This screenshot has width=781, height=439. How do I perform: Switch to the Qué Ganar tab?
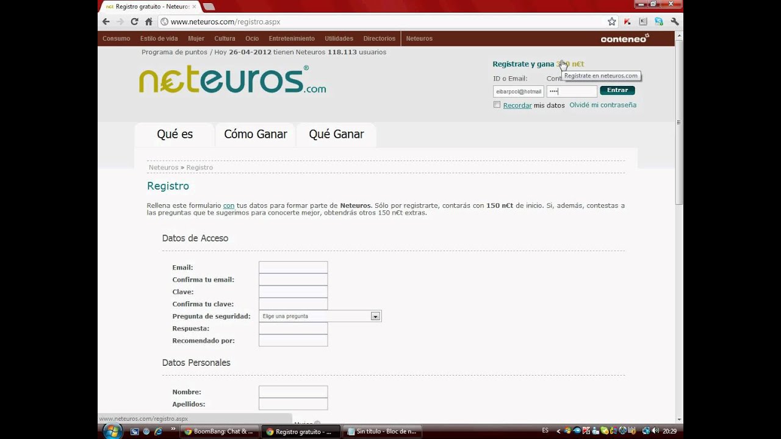336,134
